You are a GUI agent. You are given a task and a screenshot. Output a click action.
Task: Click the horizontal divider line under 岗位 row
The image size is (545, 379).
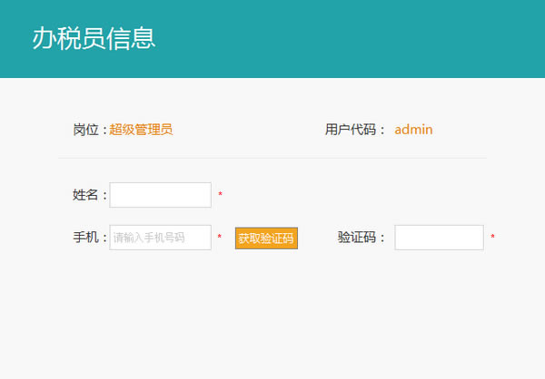coord(272,158)
